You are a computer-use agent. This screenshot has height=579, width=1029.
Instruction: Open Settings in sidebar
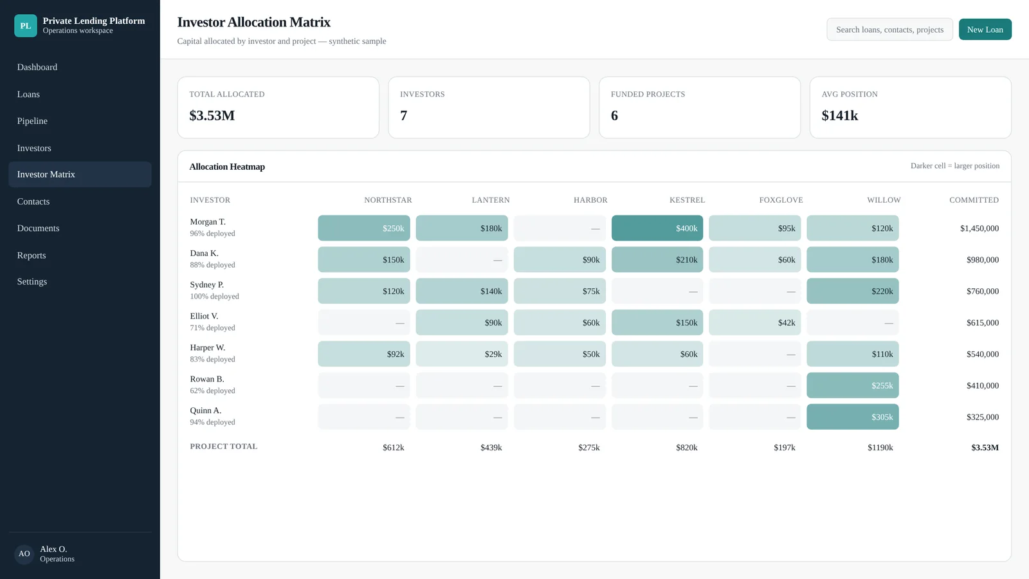pos(80,282)
